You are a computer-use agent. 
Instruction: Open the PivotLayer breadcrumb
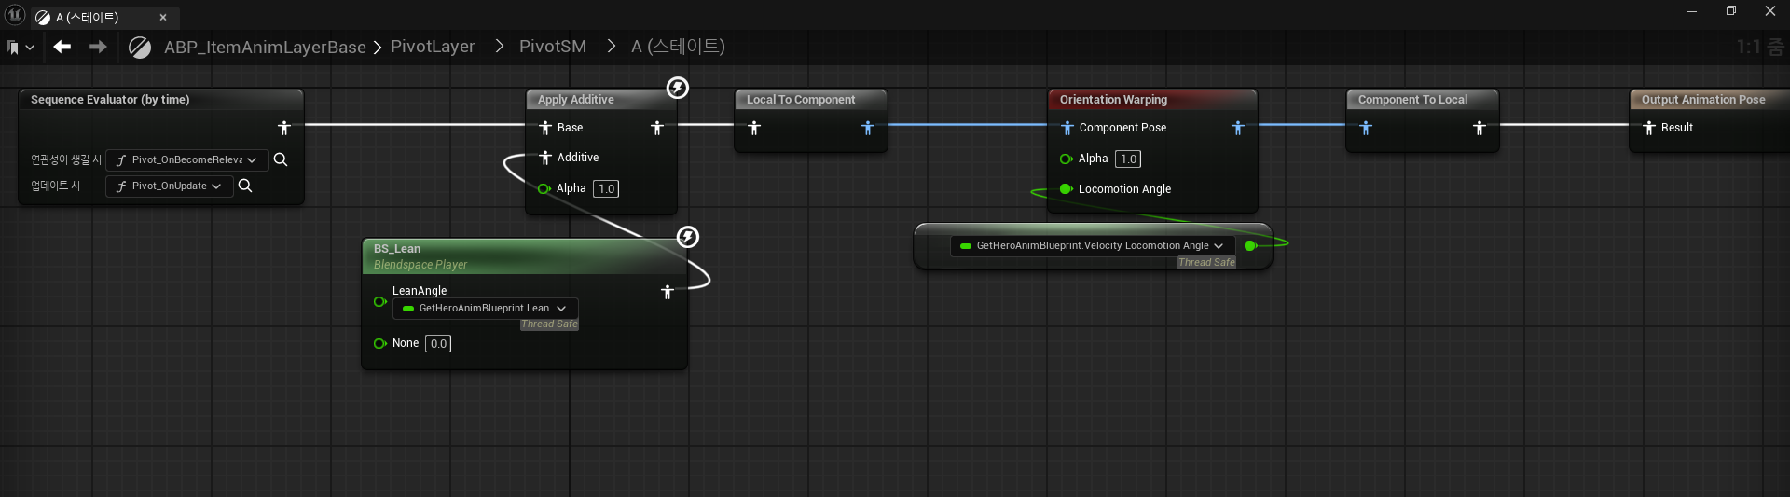(433, 47)
